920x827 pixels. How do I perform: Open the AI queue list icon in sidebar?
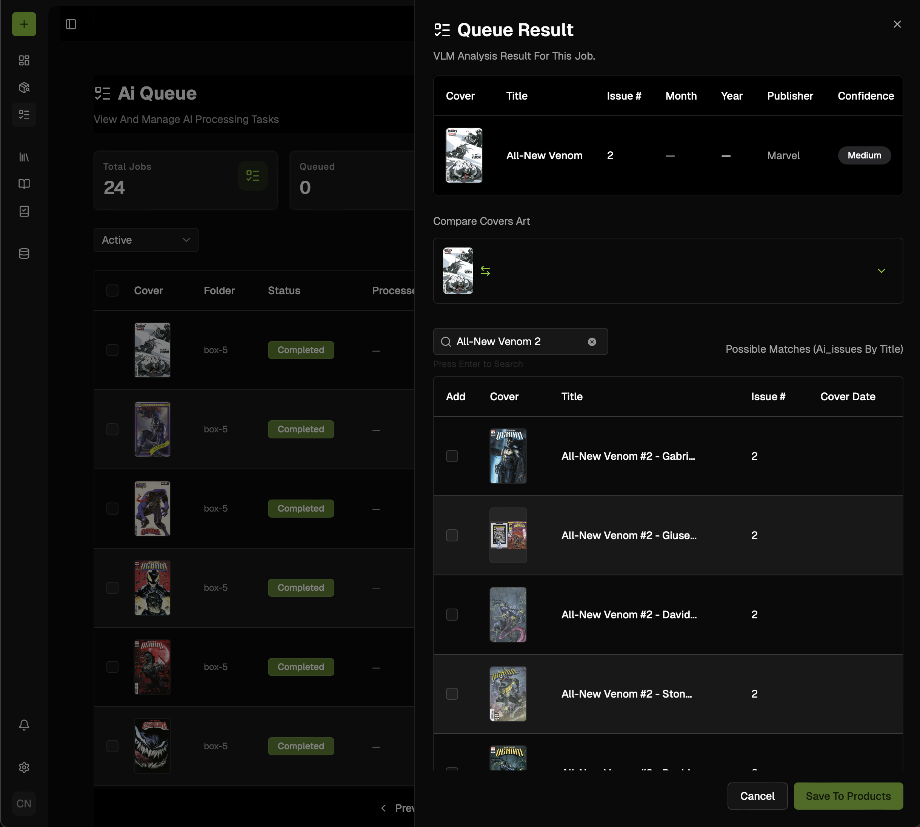[x=24, y=115]
